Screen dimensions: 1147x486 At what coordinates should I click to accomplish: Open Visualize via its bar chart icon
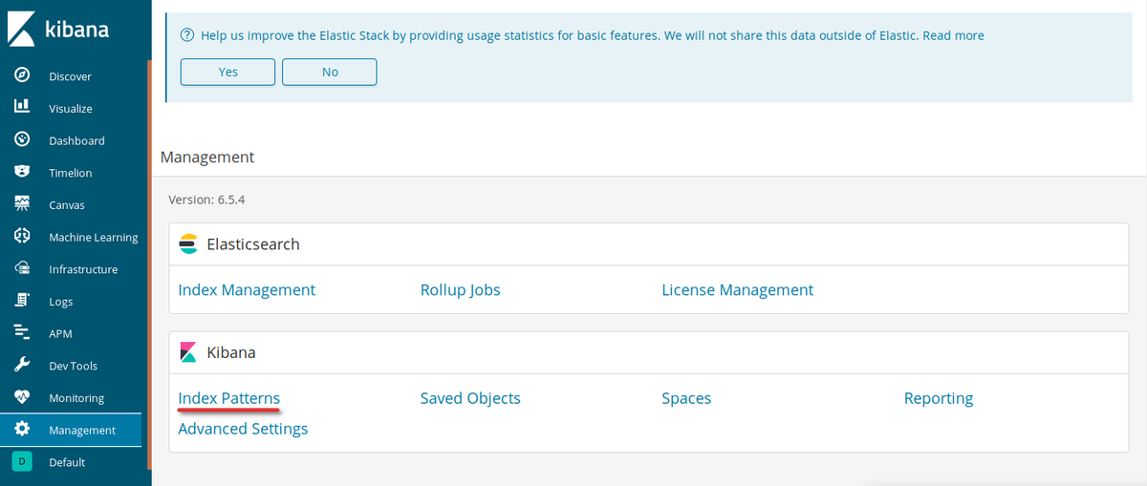pyautogui.click(x=22, y=108)
